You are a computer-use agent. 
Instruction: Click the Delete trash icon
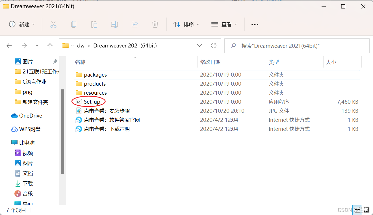tap(155, 25)
